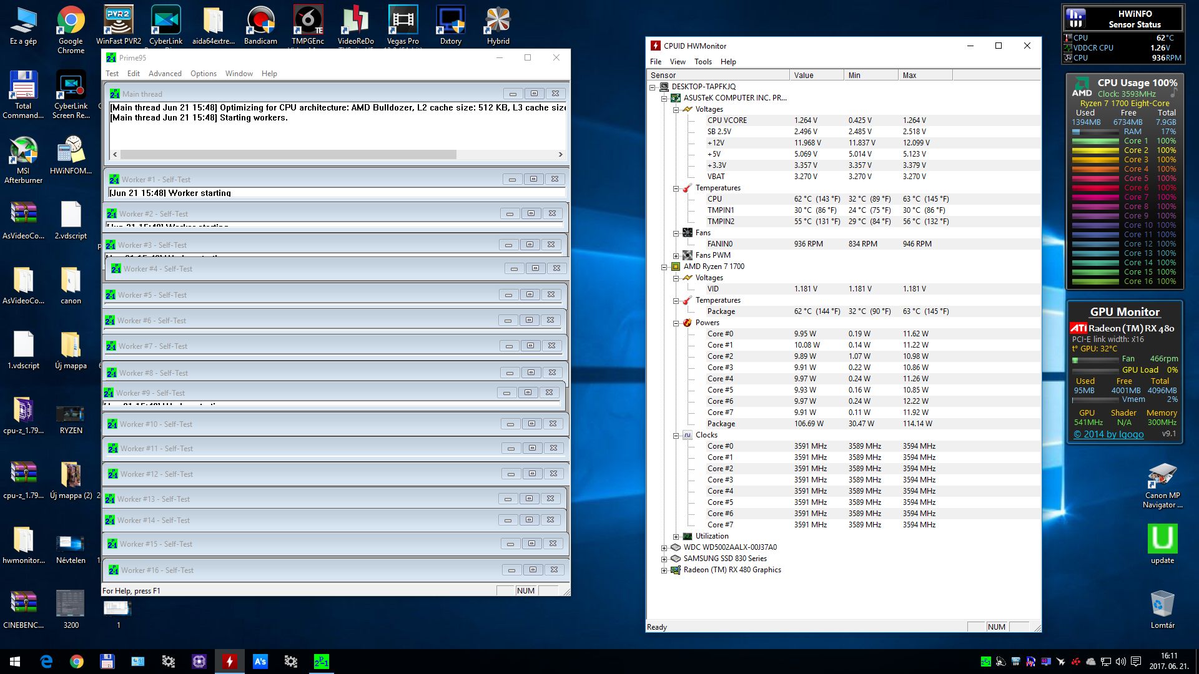
Task: Open Google Chrome desktop shortcut
Action: pos(71,29)
